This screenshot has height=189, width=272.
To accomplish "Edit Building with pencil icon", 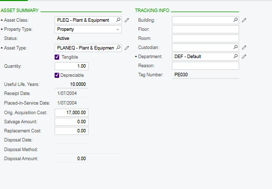I will pyautogui.click(x=244, y=20).
